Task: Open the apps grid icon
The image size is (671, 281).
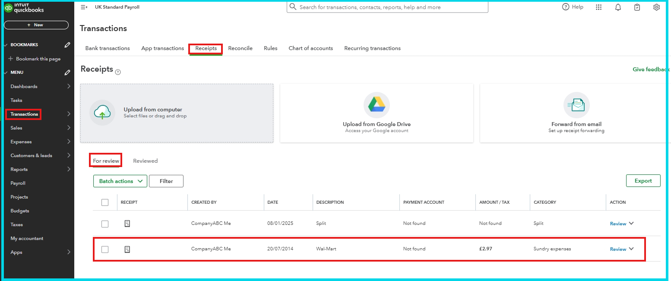Action: click(598, 7)
